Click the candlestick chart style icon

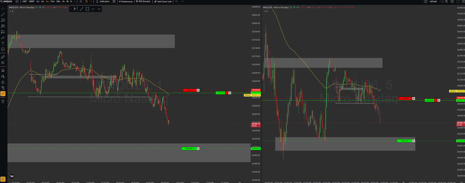coord(86,2)
